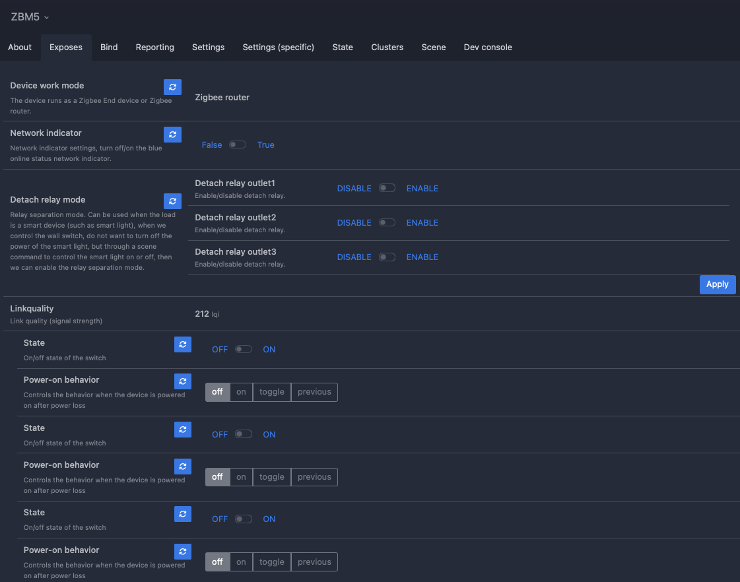Select the Exposes tab
Screen dimensions: 740x582
66,47
